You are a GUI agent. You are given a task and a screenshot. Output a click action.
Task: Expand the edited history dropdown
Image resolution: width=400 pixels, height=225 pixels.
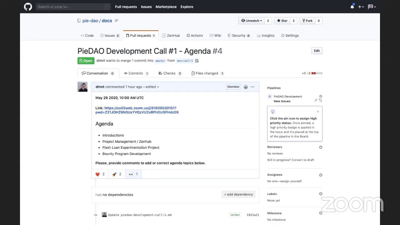pyautogui.click(x=152, y=87)
